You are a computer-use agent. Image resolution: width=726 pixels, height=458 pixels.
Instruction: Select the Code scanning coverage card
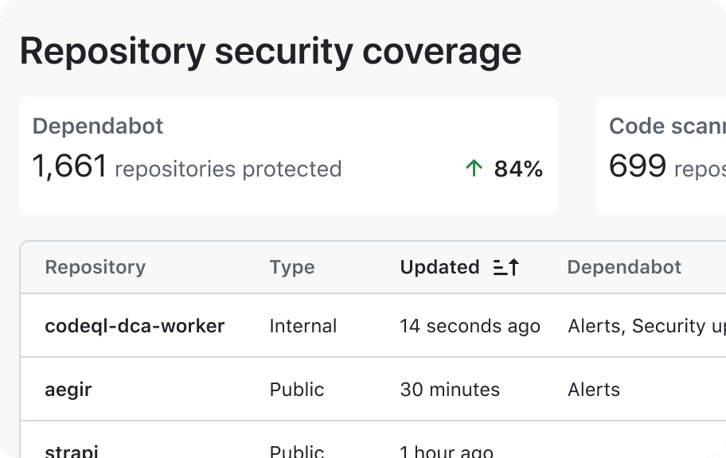(x=662, y=155)
